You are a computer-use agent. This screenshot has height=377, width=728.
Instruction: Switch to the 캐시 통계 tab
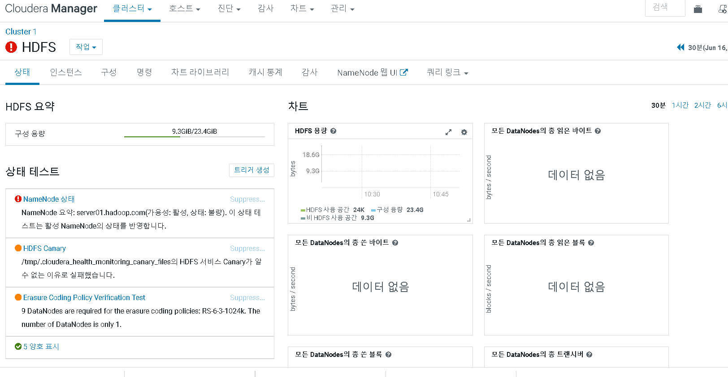tap(266, 72)
